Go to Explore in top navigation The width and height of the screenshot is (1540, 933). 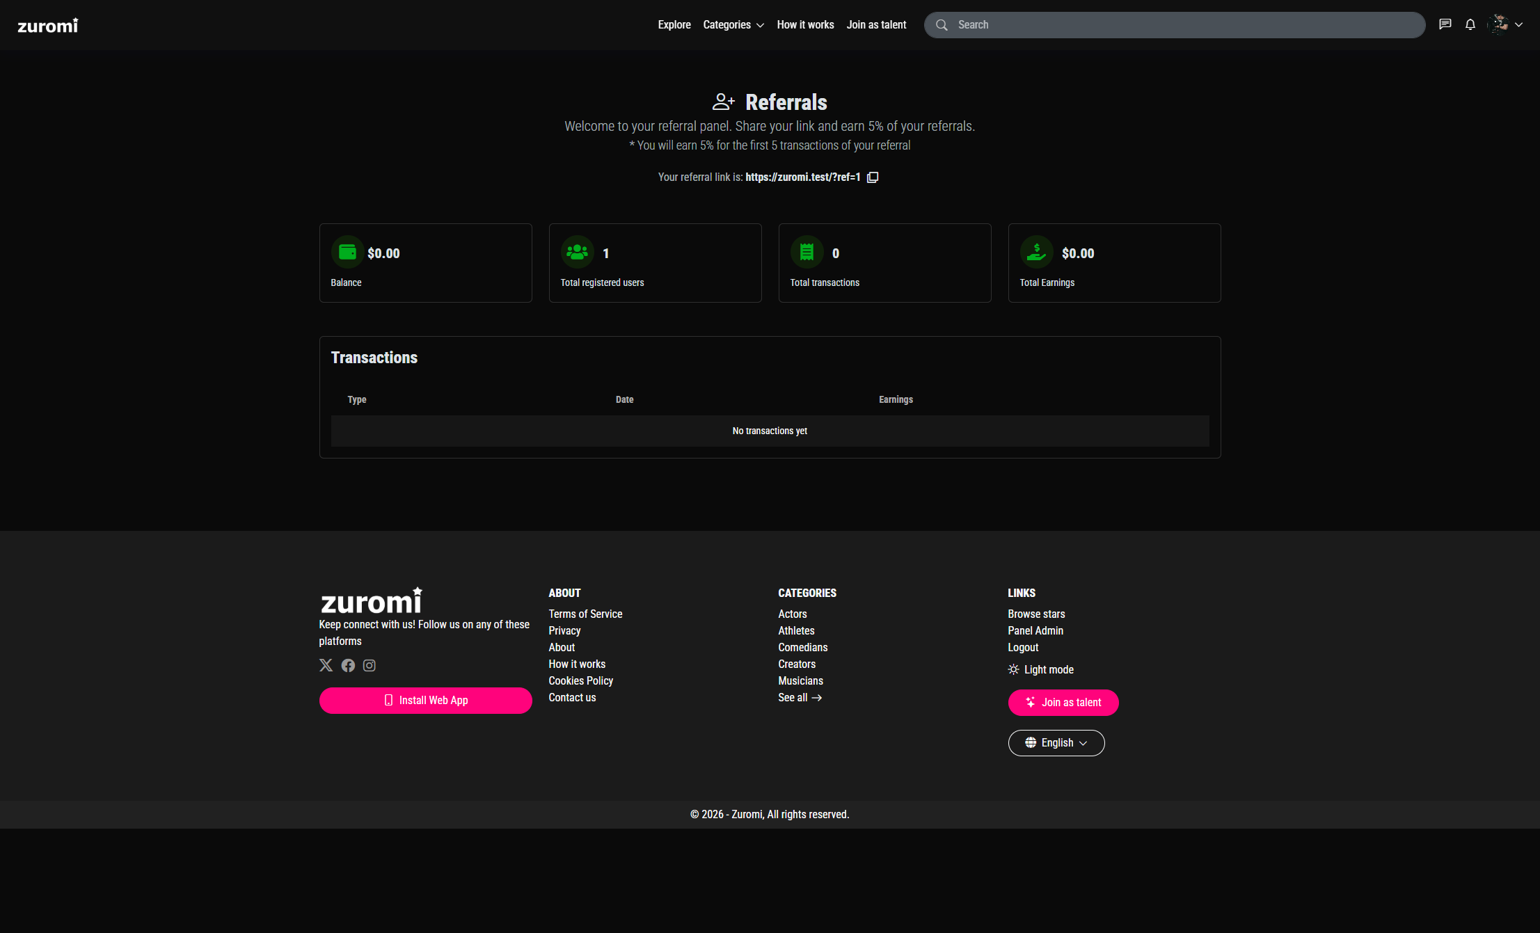[x=674, y=25]
